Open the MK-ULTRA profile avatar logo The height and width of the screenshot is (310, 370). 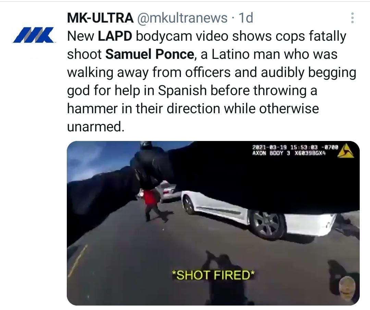pyautogui.click(x=33, y=35)
